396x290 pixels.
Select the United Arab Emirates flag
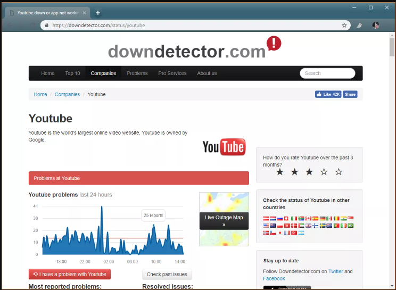pyautogui.click(x=301, y=226)
